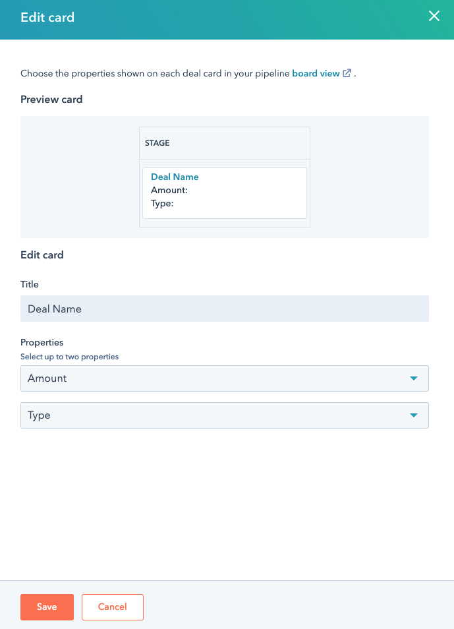
Task: Save the card configuration
Action: click(x=47, y=607)
